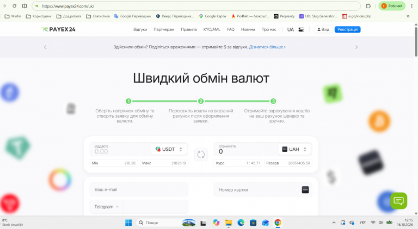Open the KYC/AML menu item
The height and width of the screenshot is (229, 418).
pos(212,29)
